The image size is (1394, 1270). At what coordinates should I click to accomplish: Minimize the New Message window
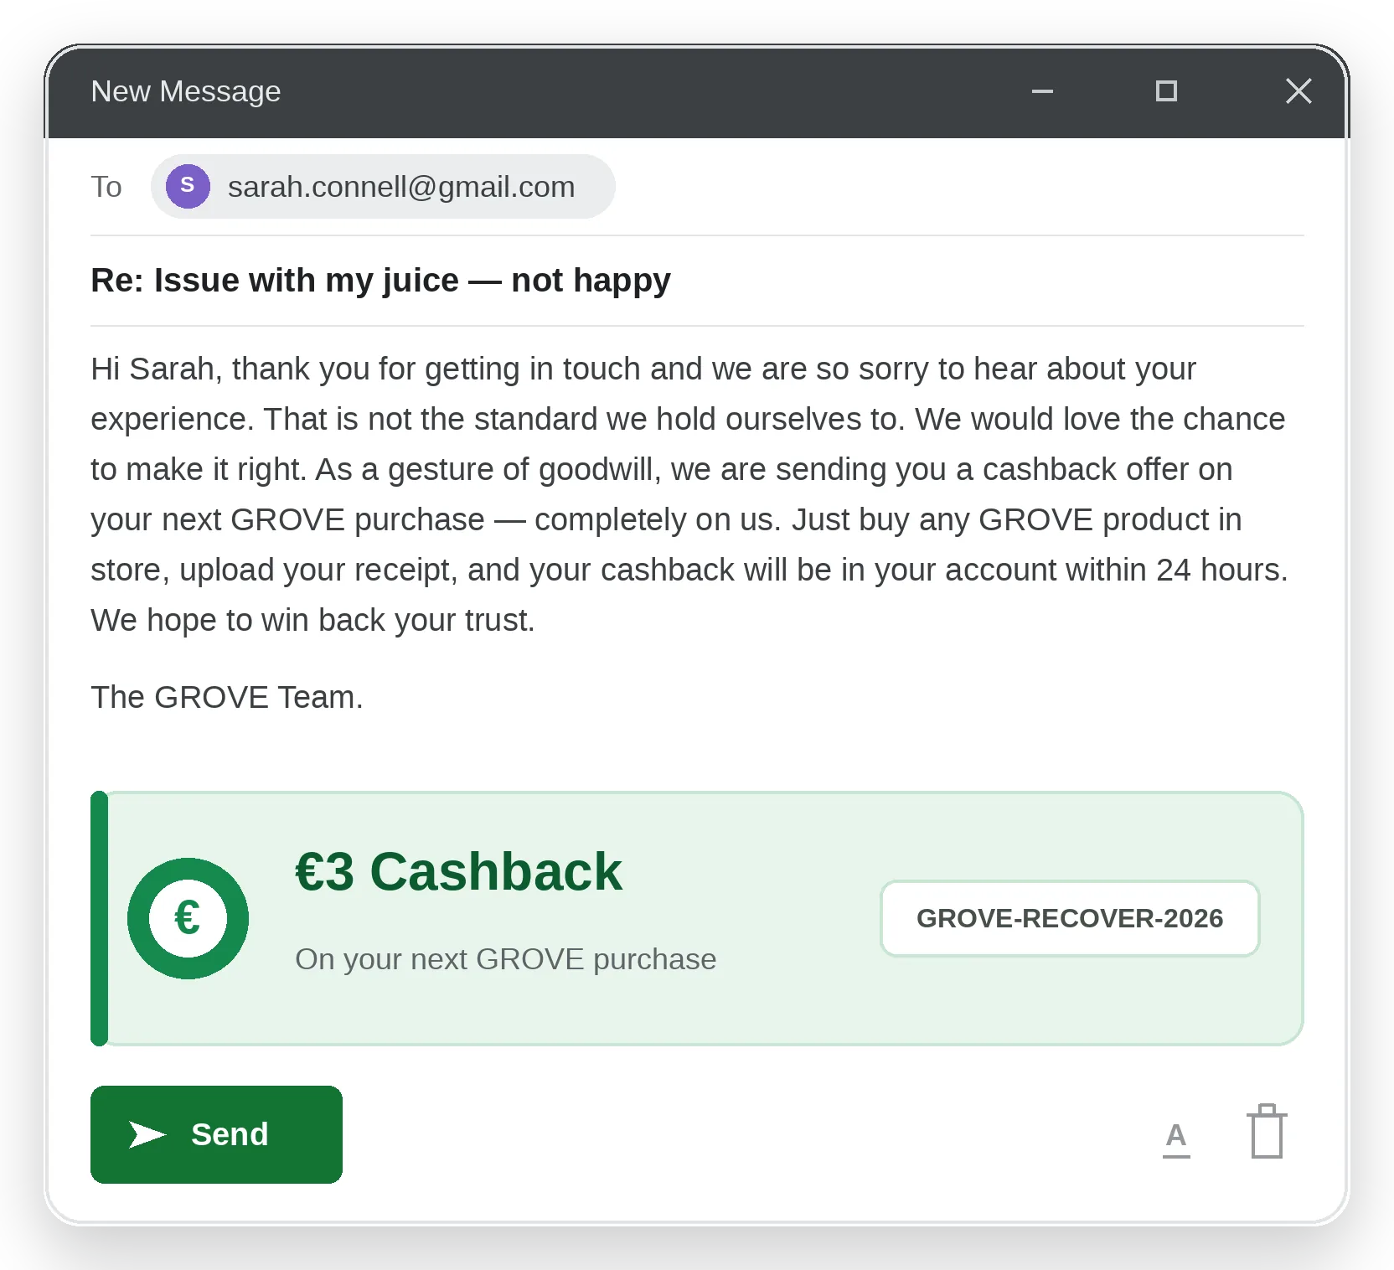pyautogui.click(x=1042, y=91)
